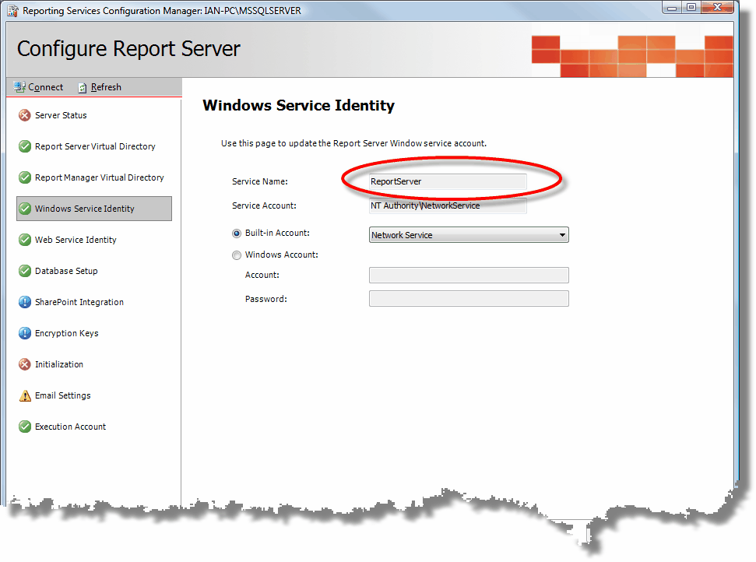The width and height of the screenshot is (756, 562).
Task: Open the Email Settings page
Action: pyautogui.click(x=63, y=395)
